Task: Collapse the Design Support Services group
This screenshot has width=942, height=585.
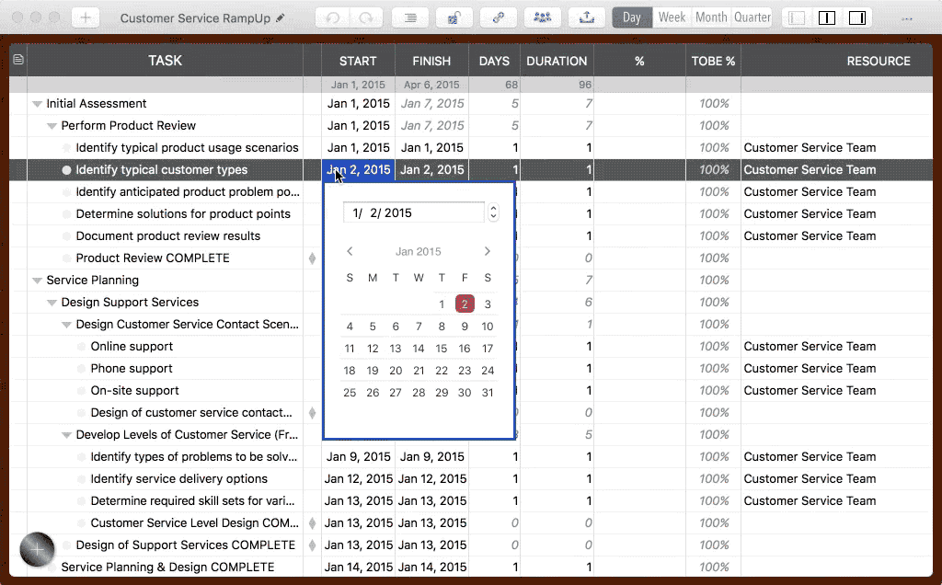Action: coord(52,303)
